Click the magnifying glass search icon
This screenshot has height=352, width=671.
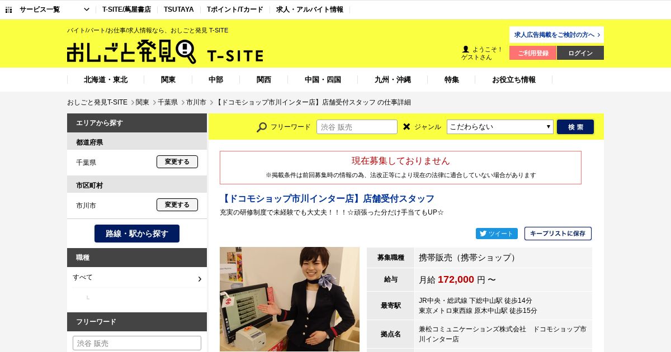pyautogui.click(x=262, y=127)
